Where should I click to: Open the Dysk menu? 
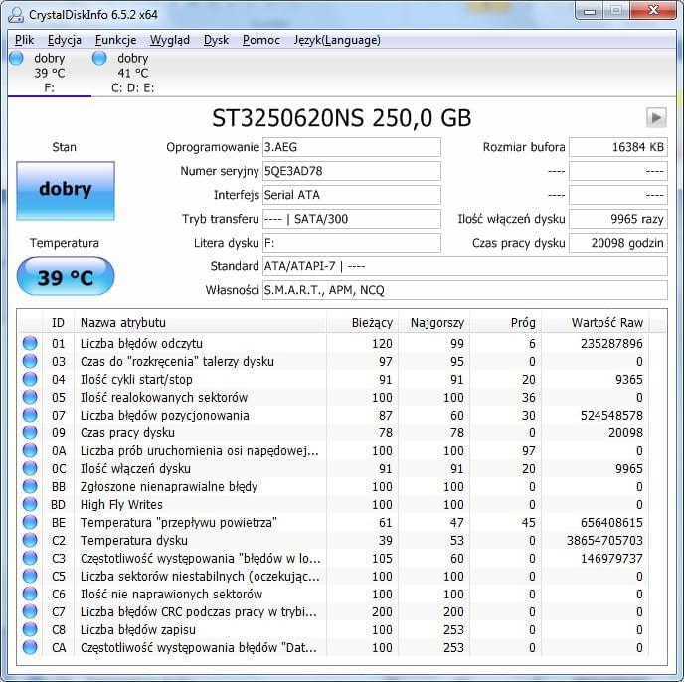point(217,40)
